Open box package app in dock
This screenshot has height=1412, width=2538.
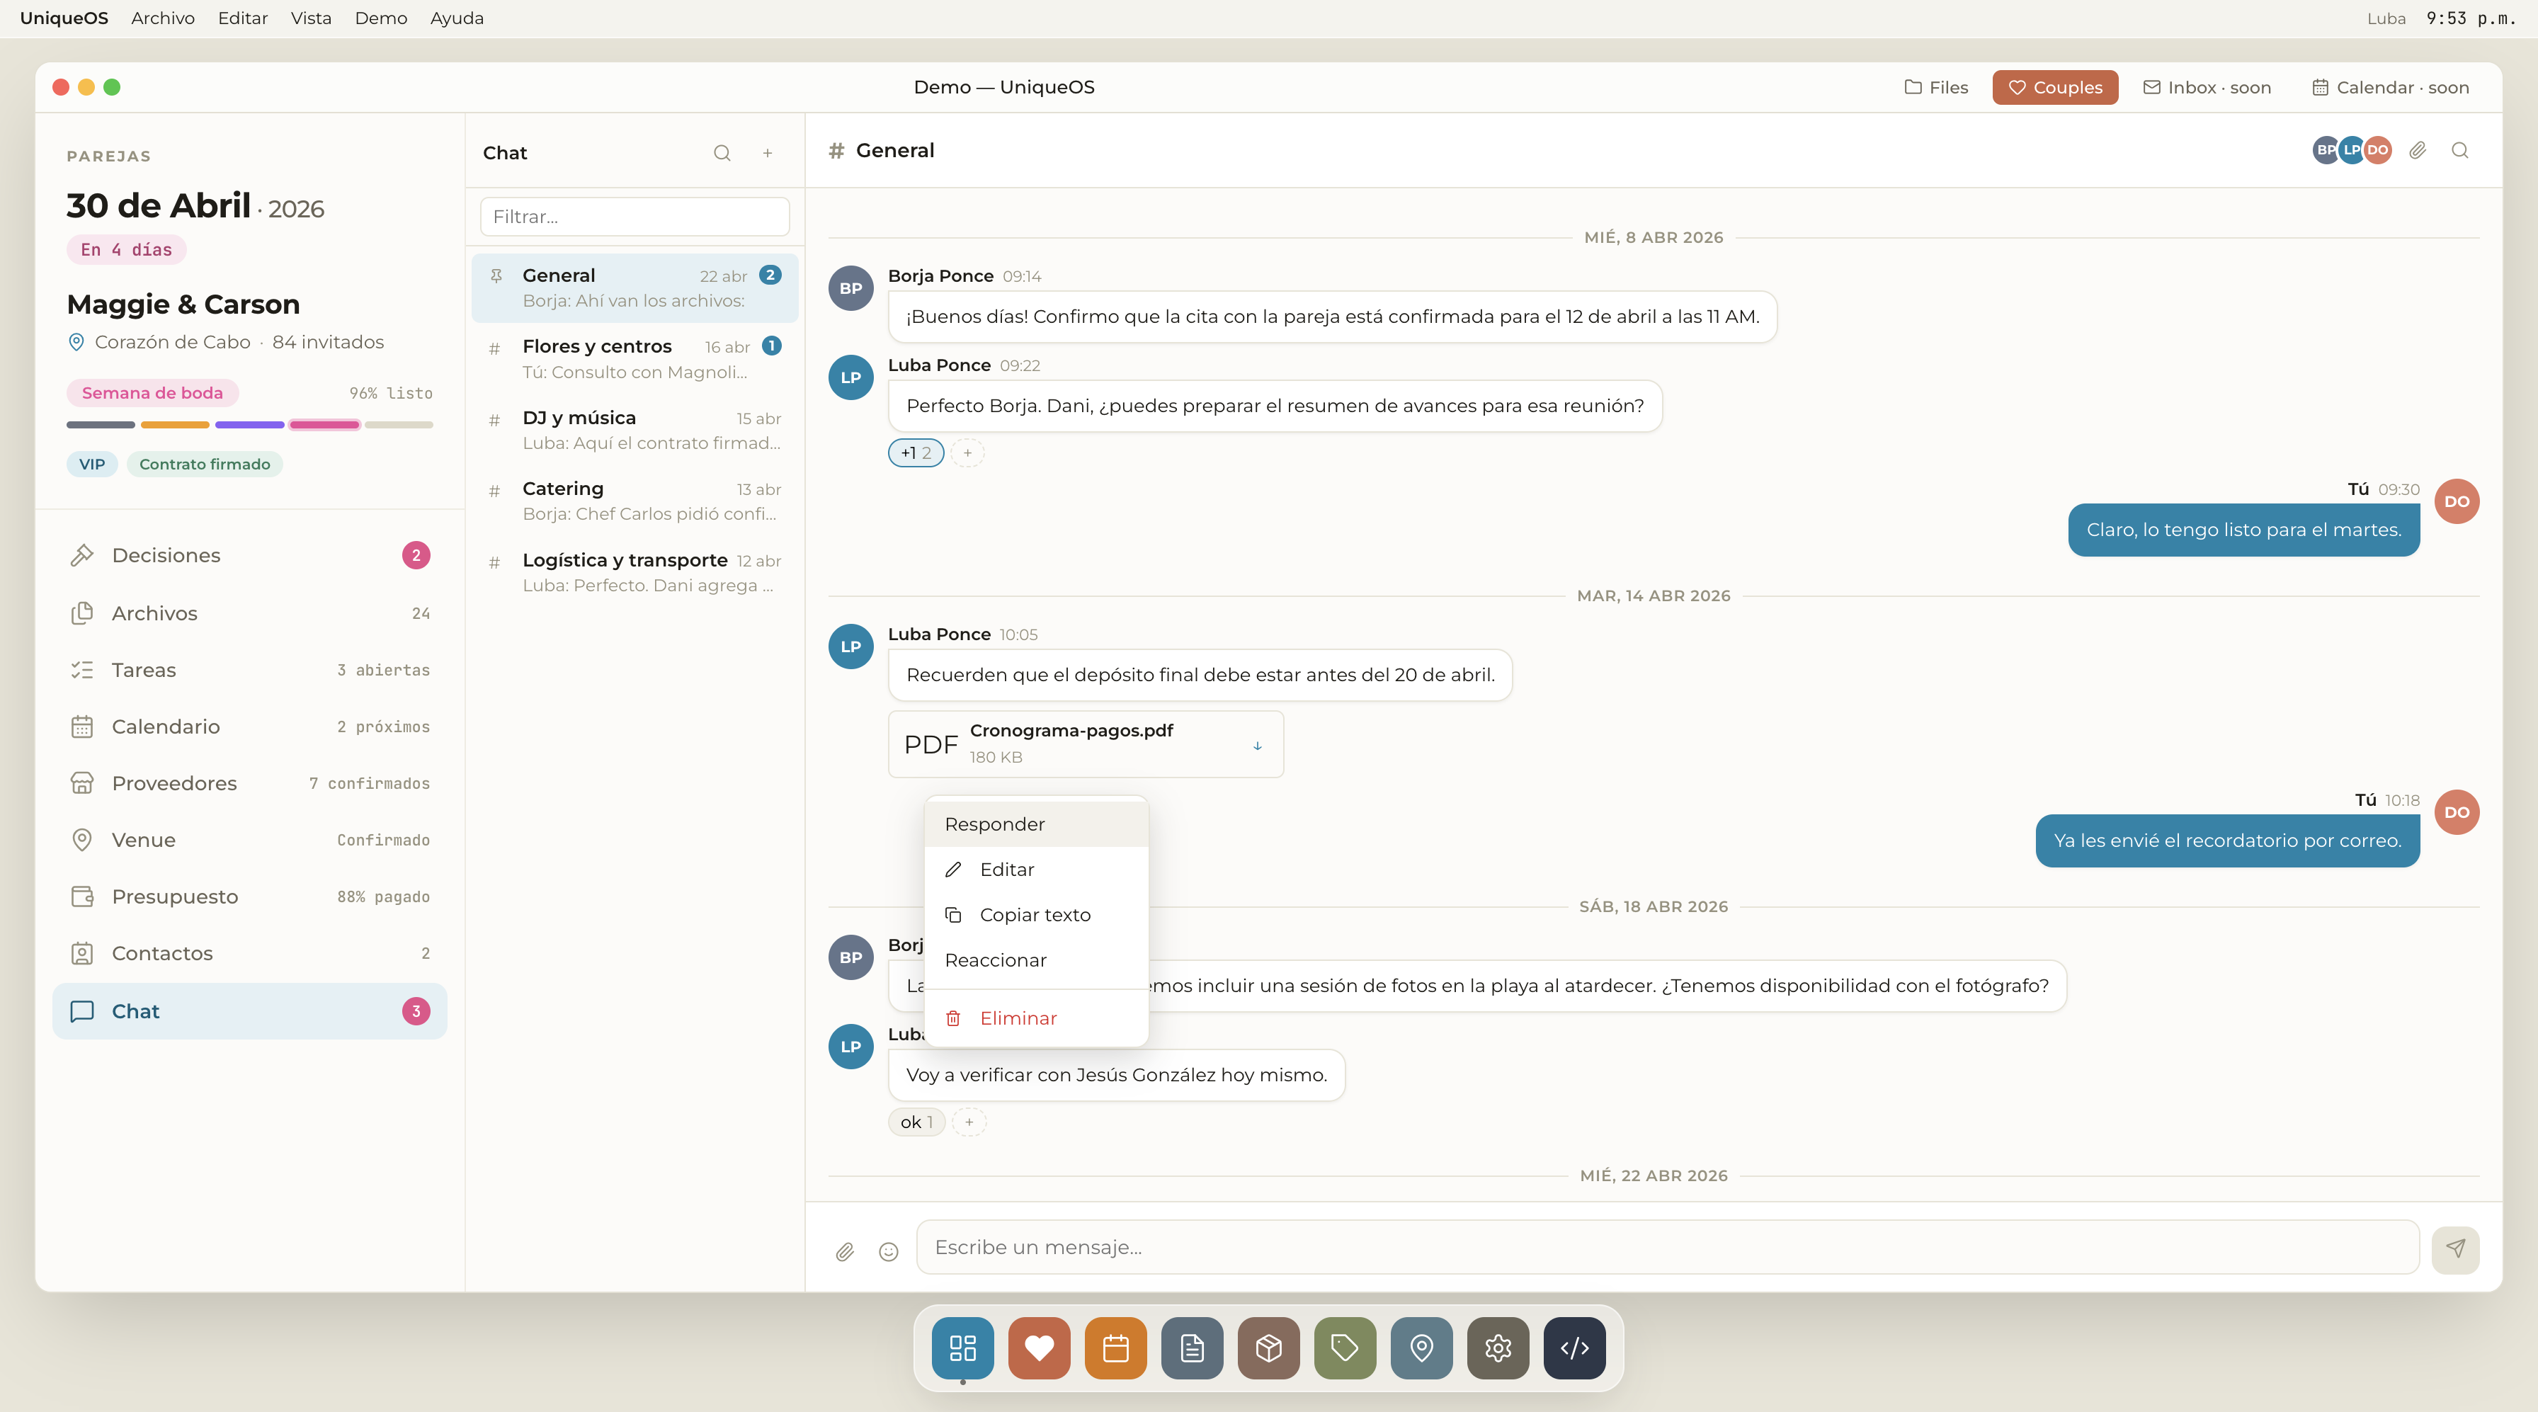(x=1269, y=1348)
